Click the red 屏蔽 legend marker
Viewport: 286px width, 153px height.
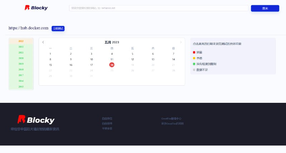tap(194, 52)
